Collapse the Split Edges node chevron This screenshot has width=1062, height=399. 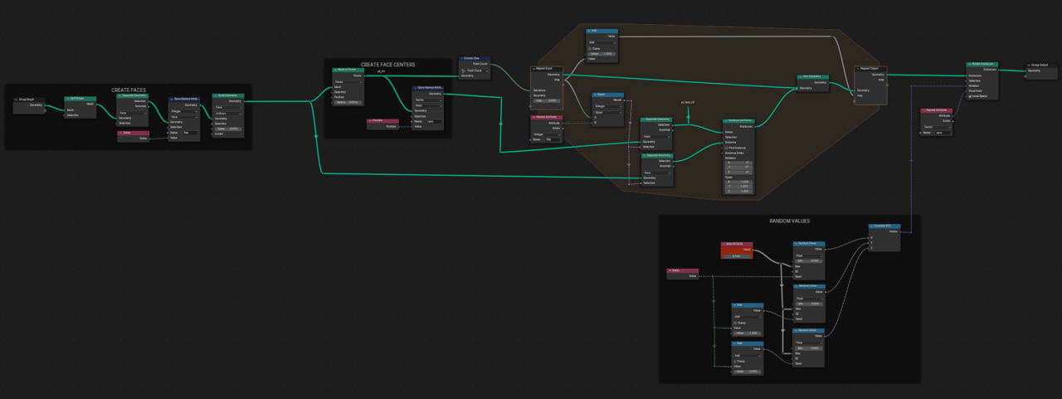[68, 99]
